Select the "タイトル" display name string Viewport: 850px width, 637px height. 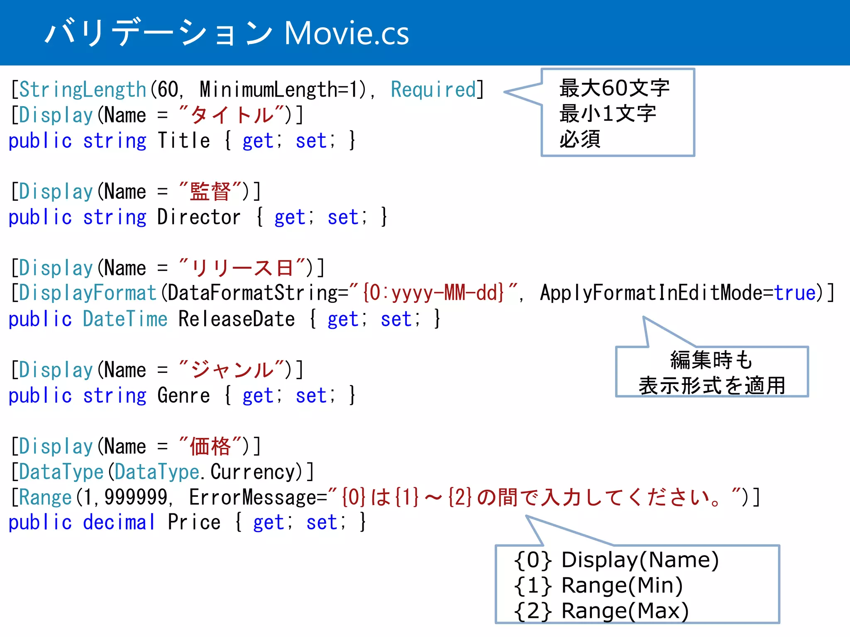point(232,115)
